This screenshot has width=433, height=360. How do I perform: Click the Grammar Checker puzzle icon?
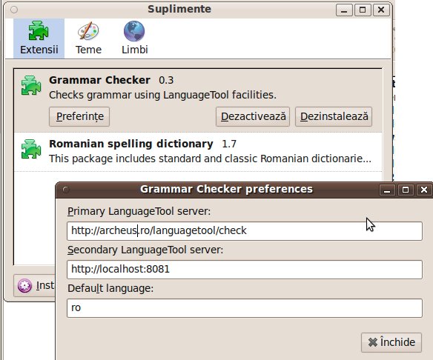pos(31,85)
